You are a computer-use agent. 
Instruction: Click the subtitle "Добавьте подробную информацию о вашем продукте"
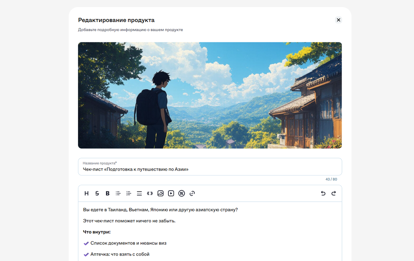pos(130,30)
